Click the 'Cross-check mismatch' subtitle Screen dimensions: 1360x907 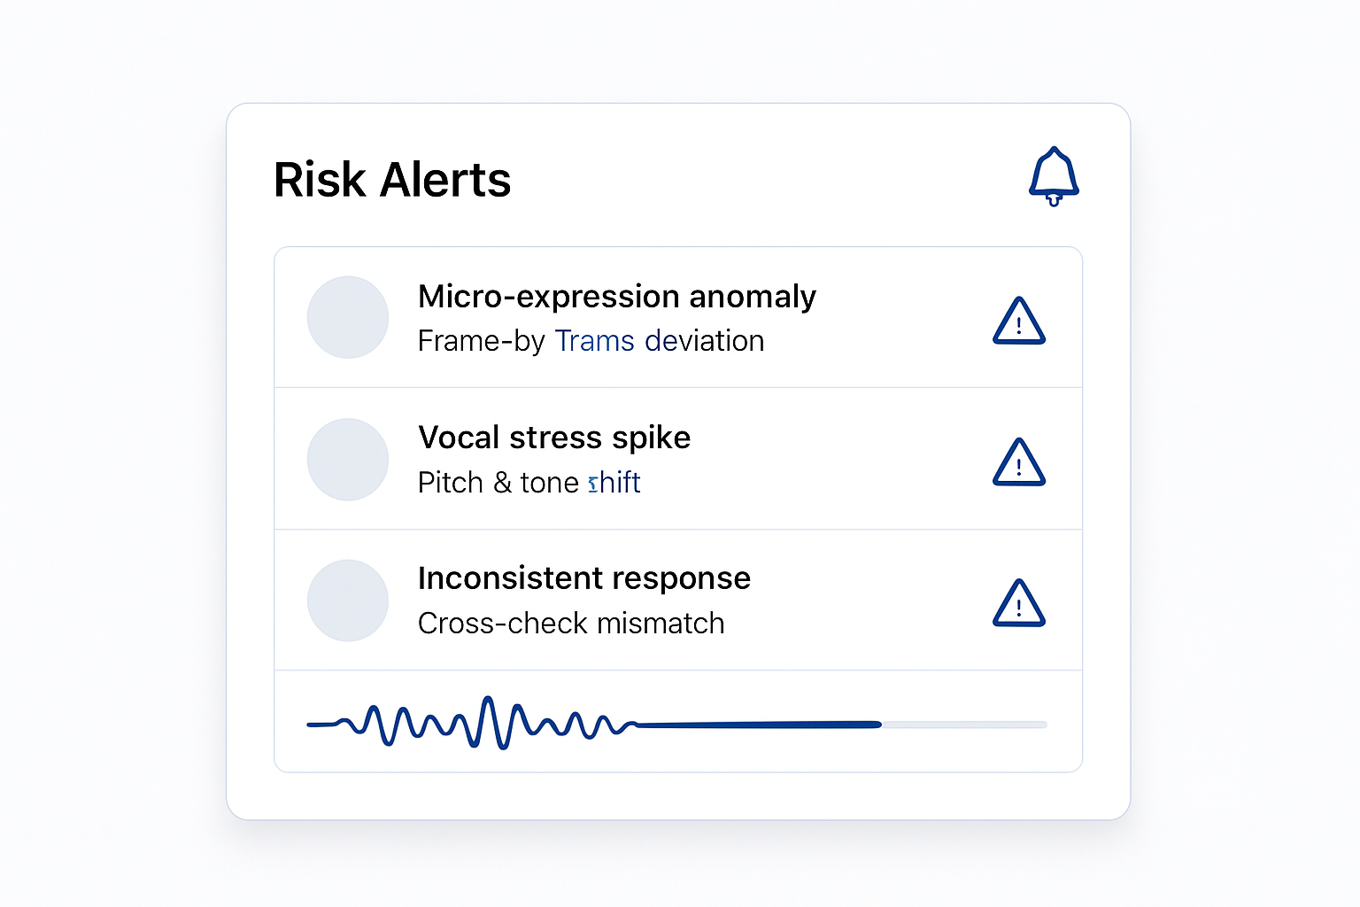tap(571, 624)
